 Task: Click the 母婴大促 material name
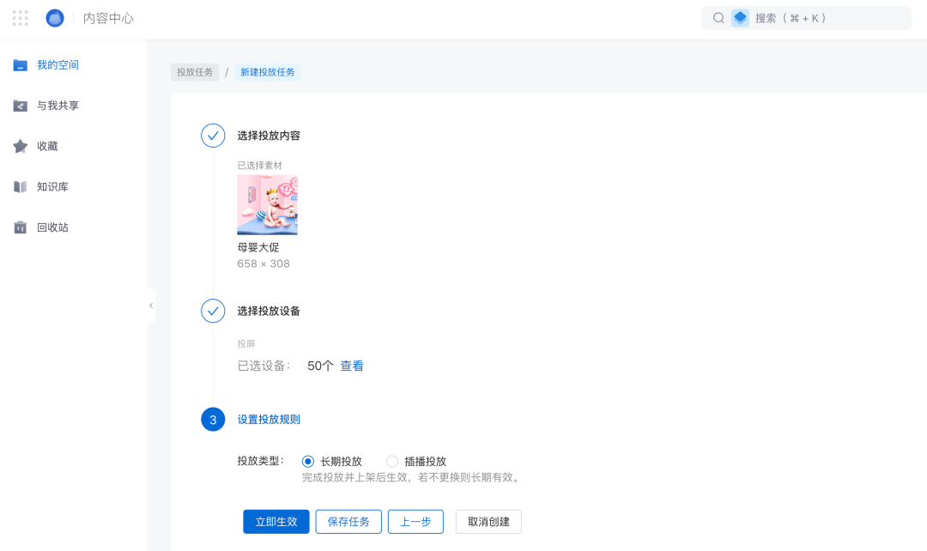[x=258, y=248]
